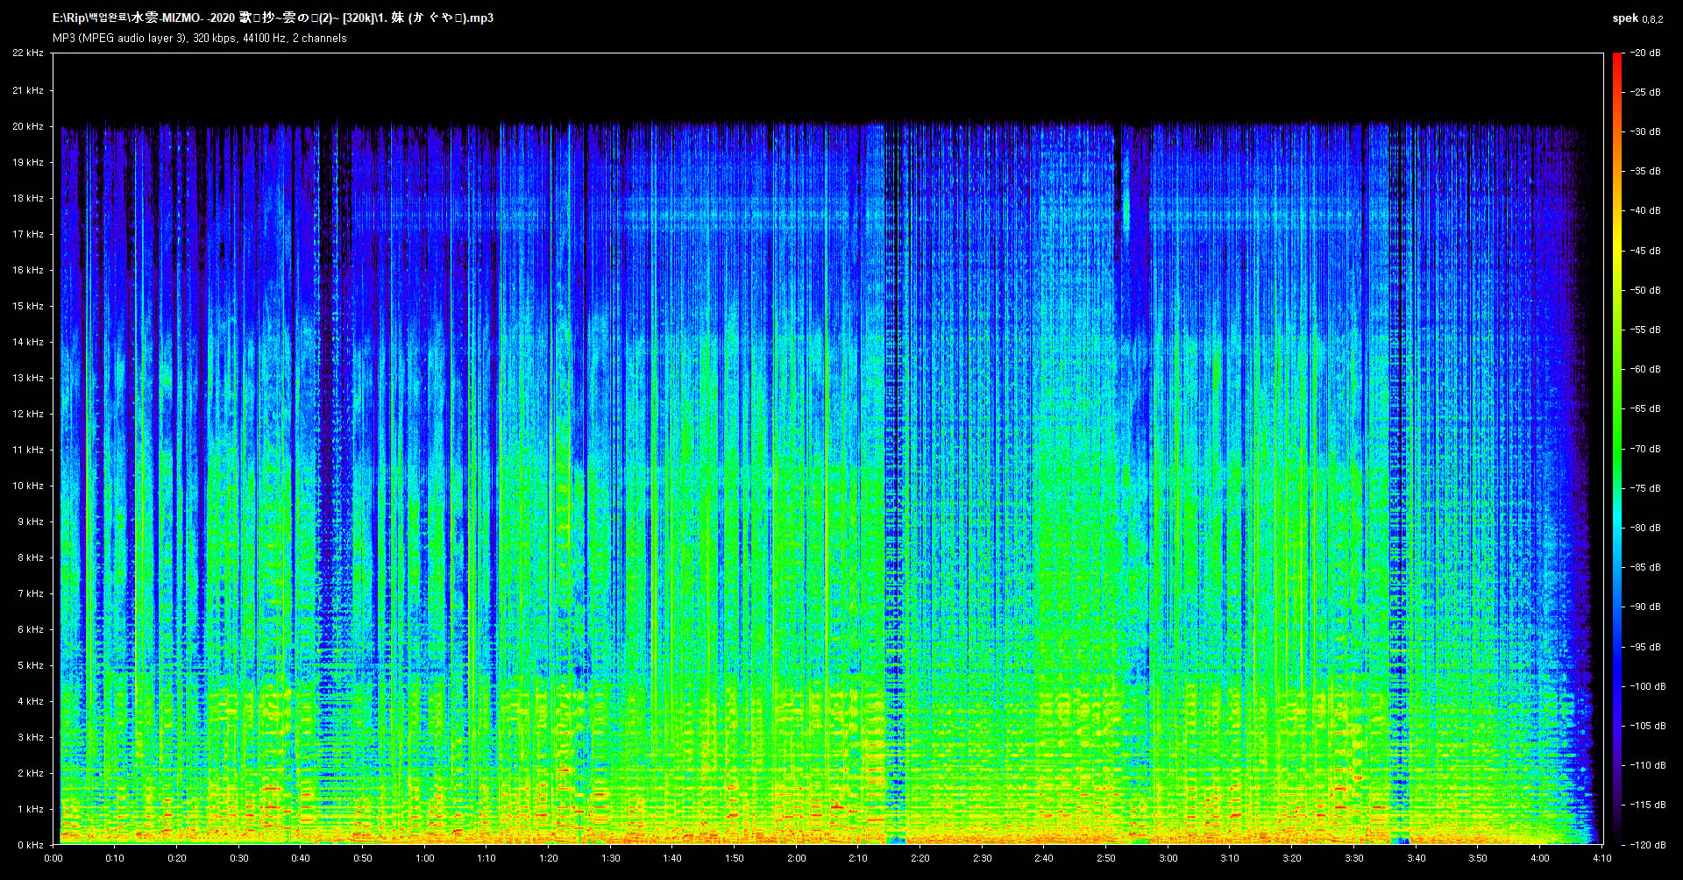Click the -90 dB scale label
The width and height of the screenshot is (1683, 880).
[x=1646, y=607]
